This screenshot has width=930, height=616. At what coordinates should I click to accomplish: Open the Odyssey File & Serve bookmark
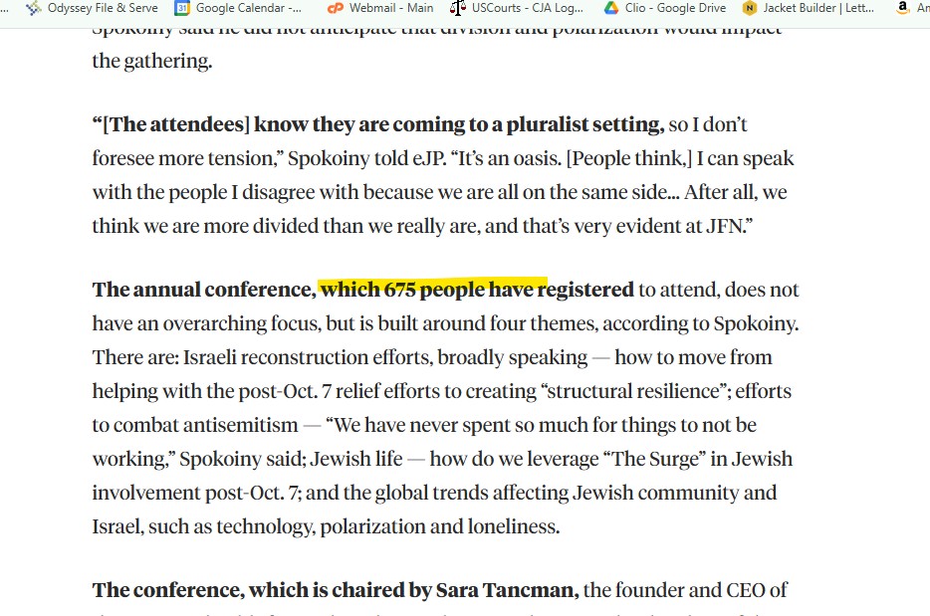pyautogui.click(x=92, y=8)
